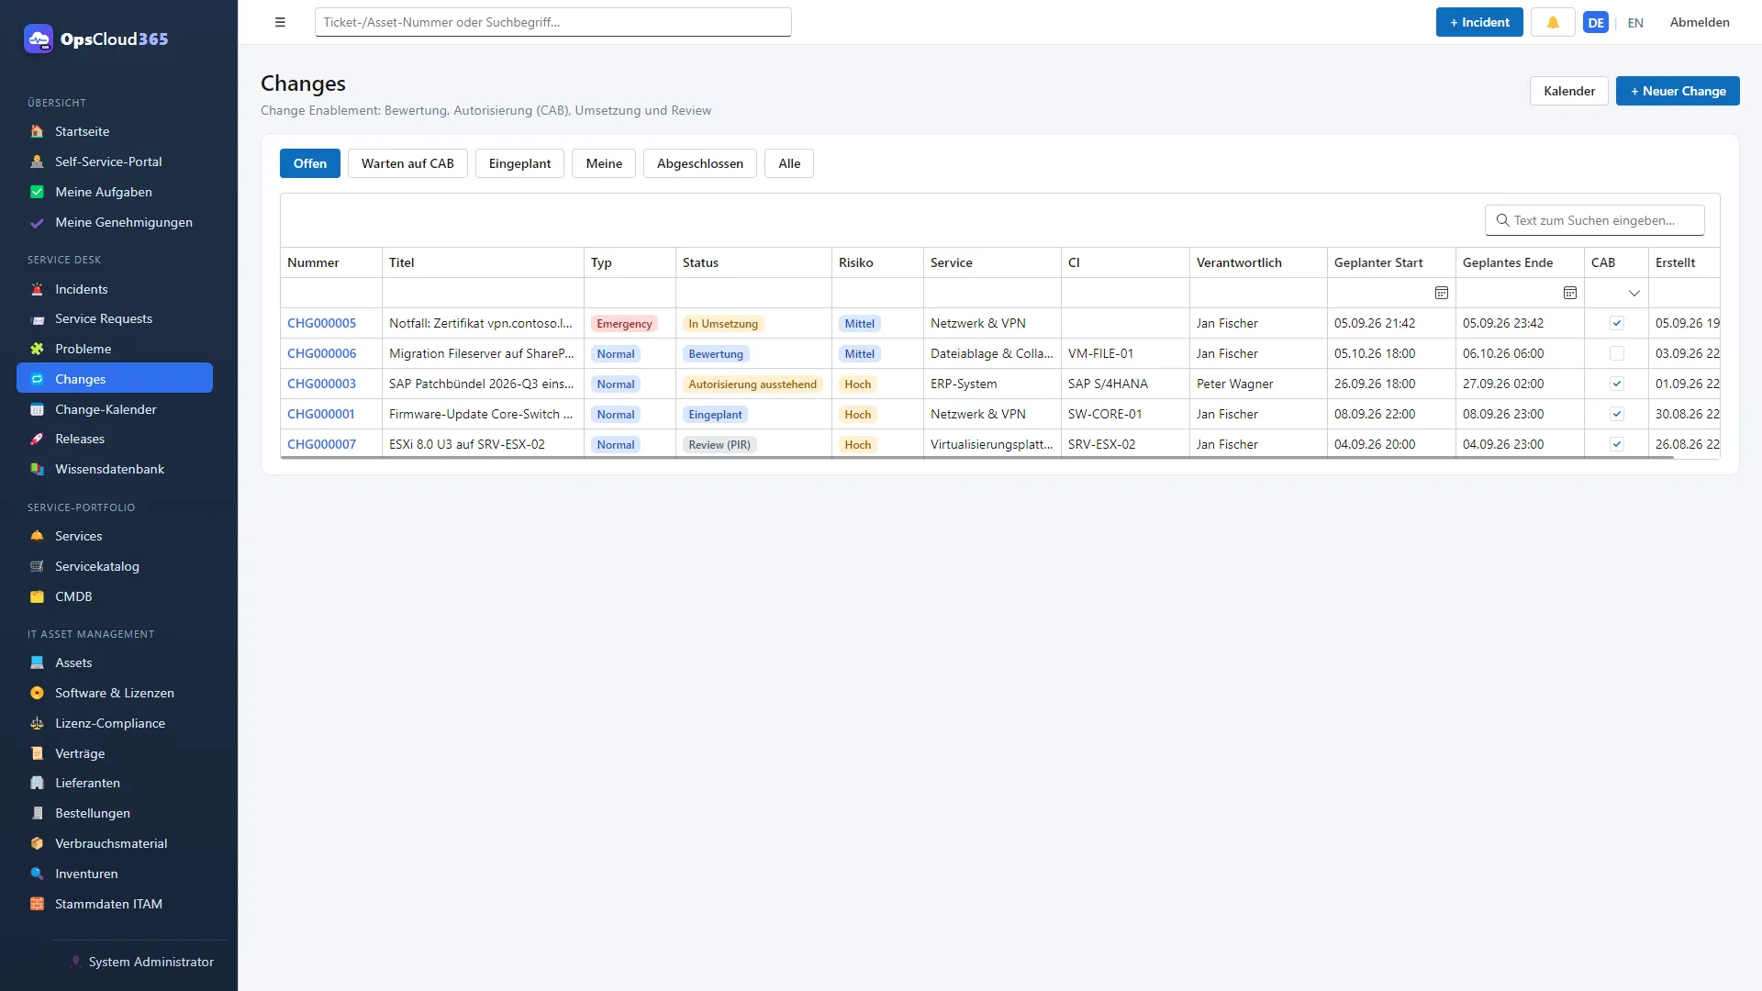The width and height of the screenshot is (1762, 991).
Task: Open the Kalender view button
Action: coord(1569,91)
